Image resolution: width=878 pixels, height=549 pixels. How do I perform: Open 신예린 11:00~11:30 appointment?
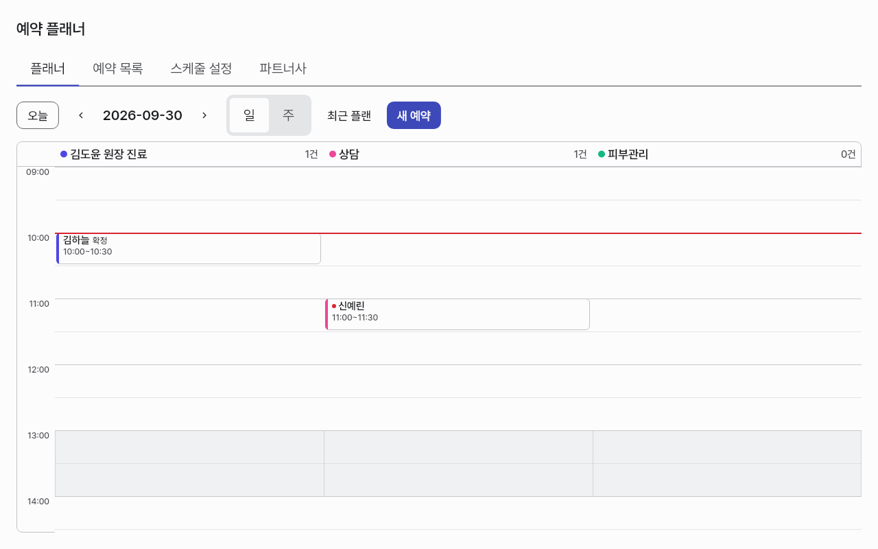[458, 314]
